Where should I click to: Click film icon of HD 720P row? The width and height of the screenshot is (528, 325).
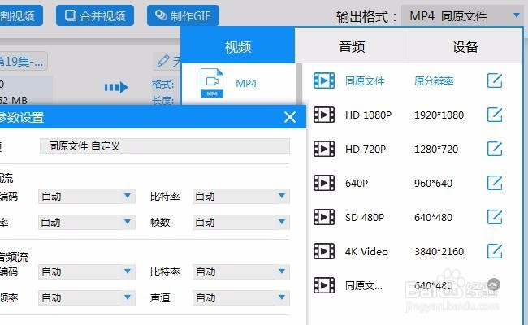coord(324,149)
